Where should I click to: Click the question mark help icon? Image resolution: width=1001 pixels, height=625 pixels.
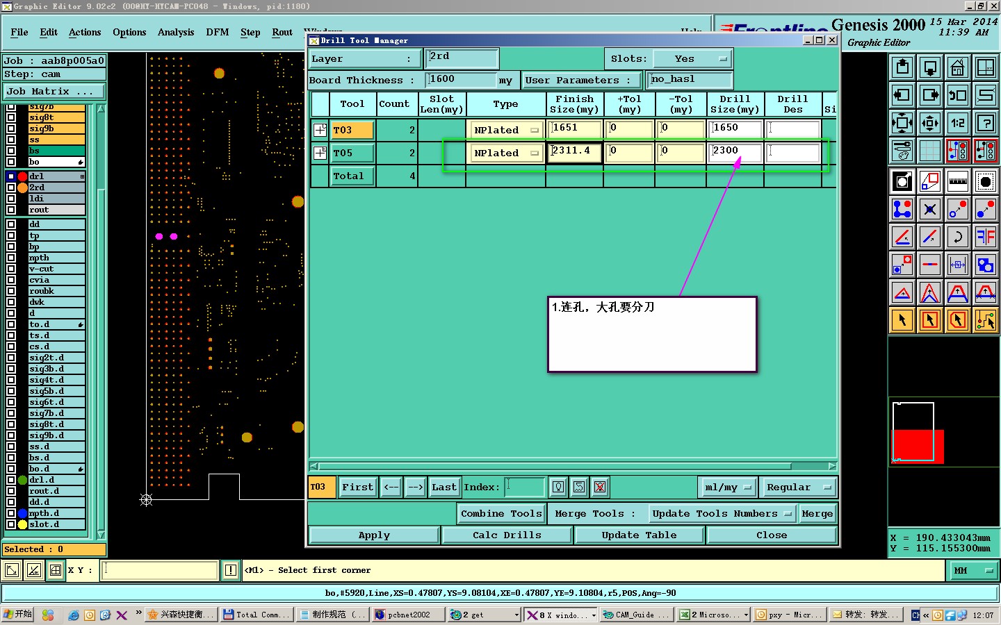tap(986, 123)
